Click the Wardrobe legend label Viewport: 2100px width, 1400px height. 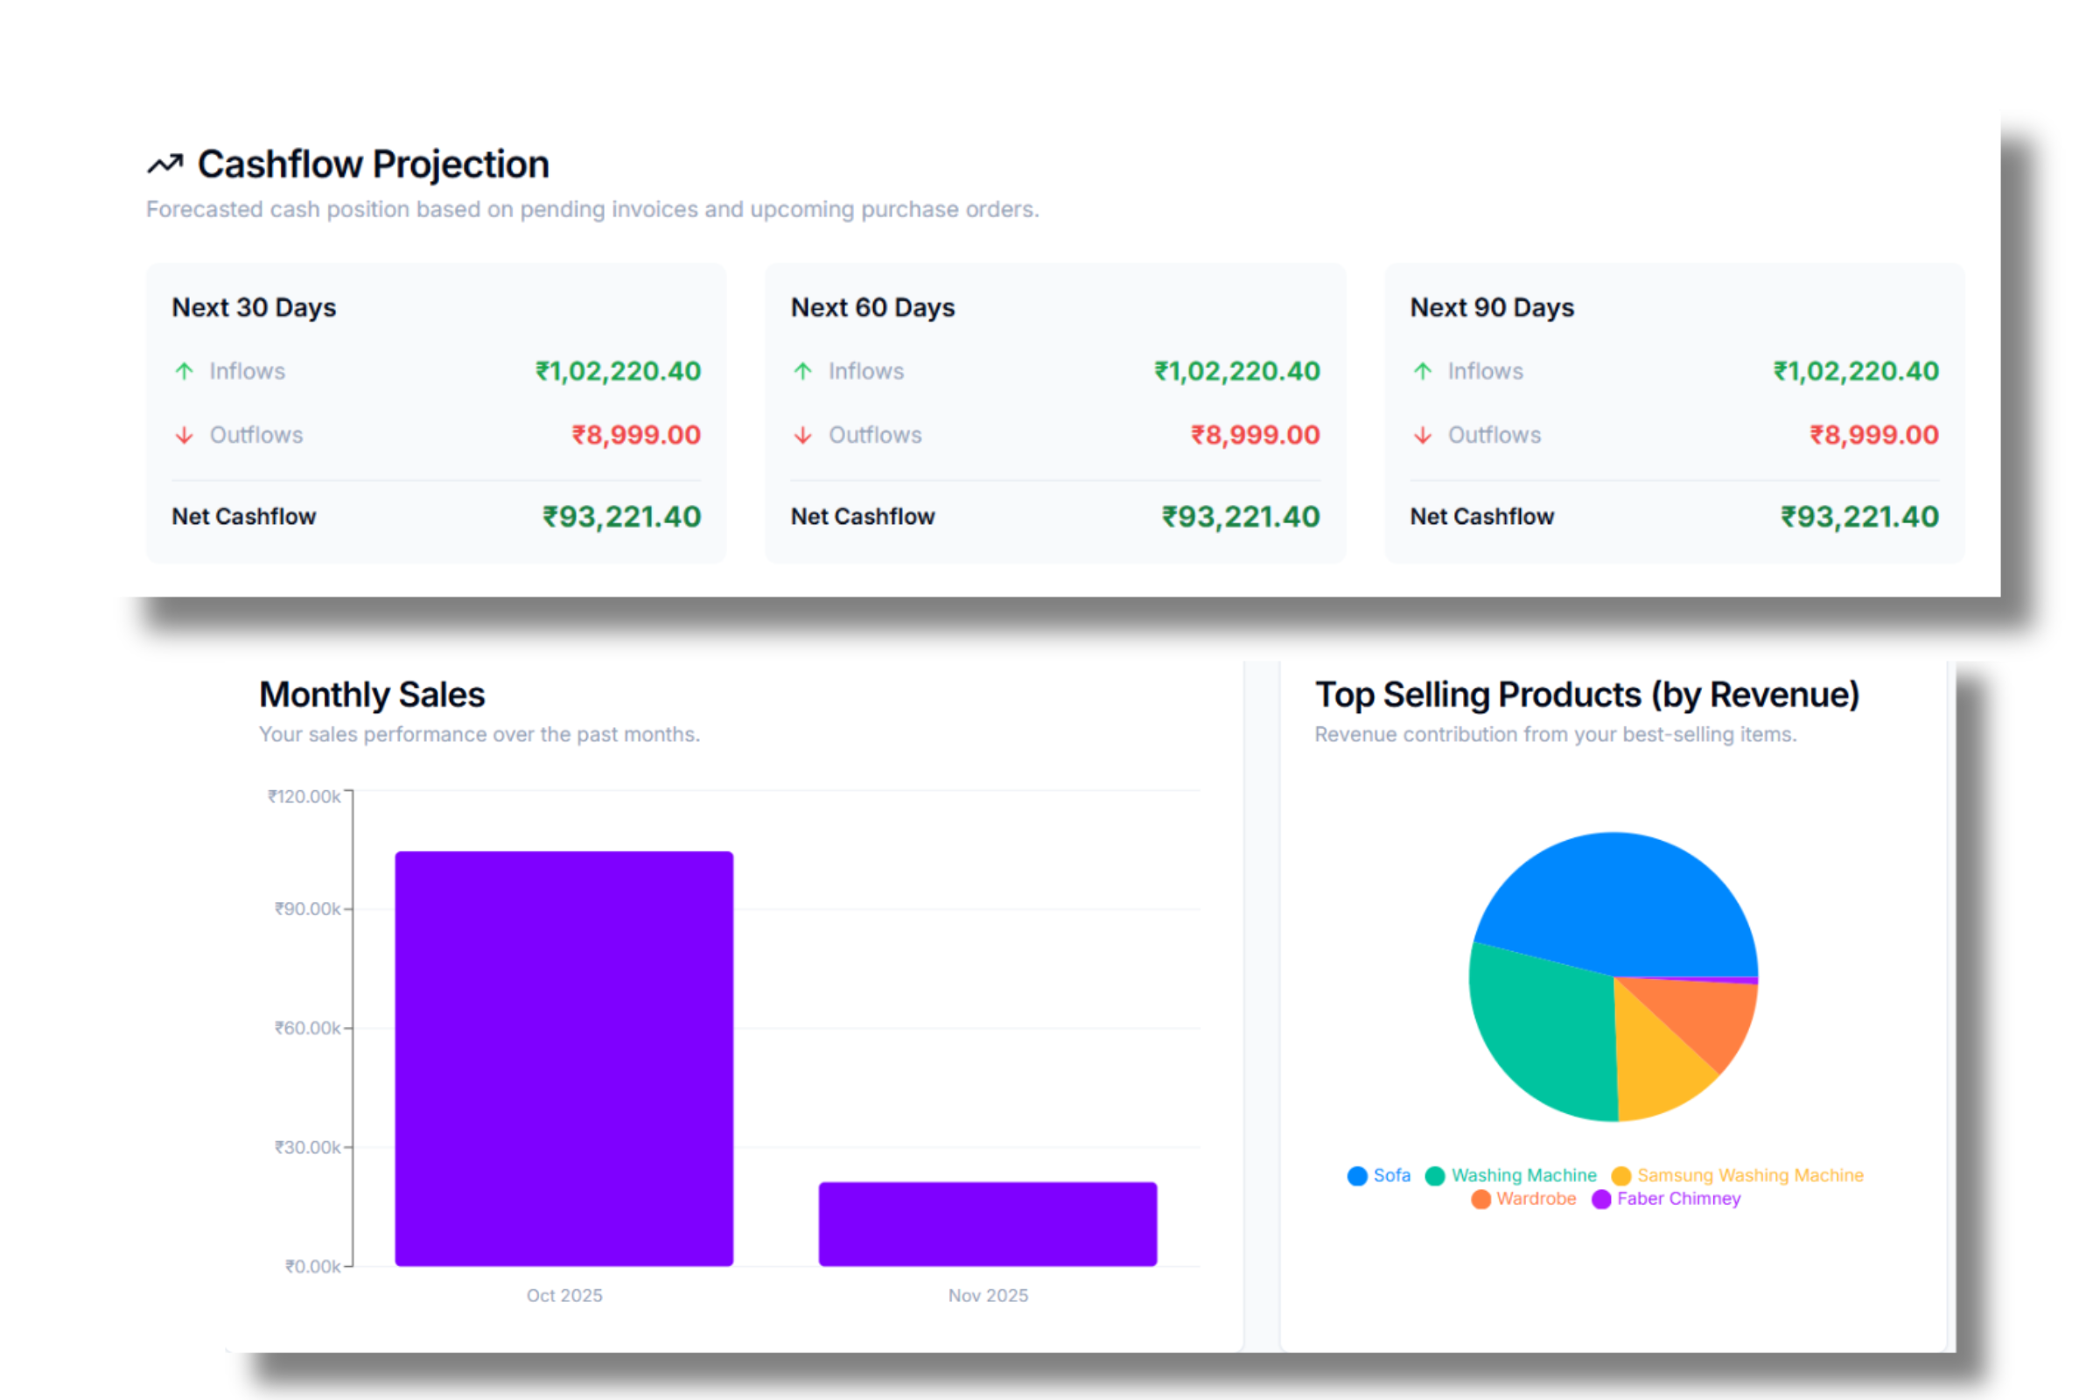point(1536,1199)
